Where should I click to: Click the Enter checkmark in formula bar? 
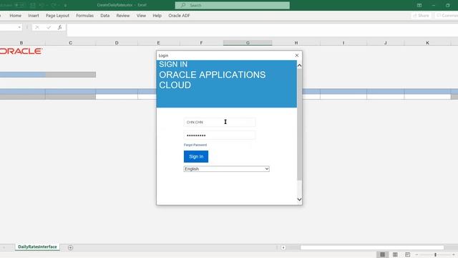tap(49, 27)
